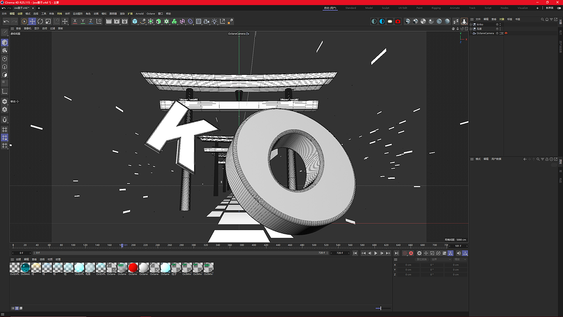The width and height of the screenshot is (563, 317).
Task: Select the Rotate tool
Action: tap(40, 22)
